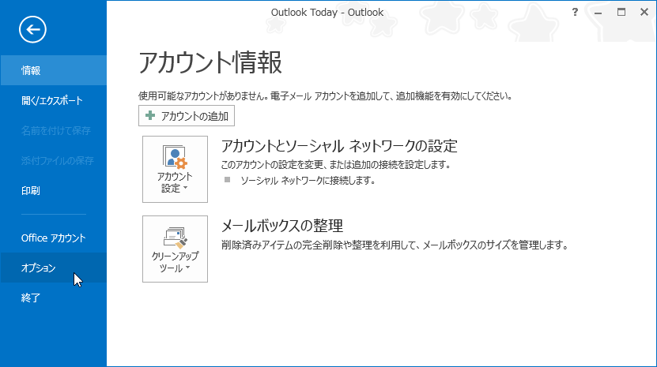The width and height of the screenshot is (657, 367).
Task: Minimize the Outlook window
Action: click(x=598, y=12)
